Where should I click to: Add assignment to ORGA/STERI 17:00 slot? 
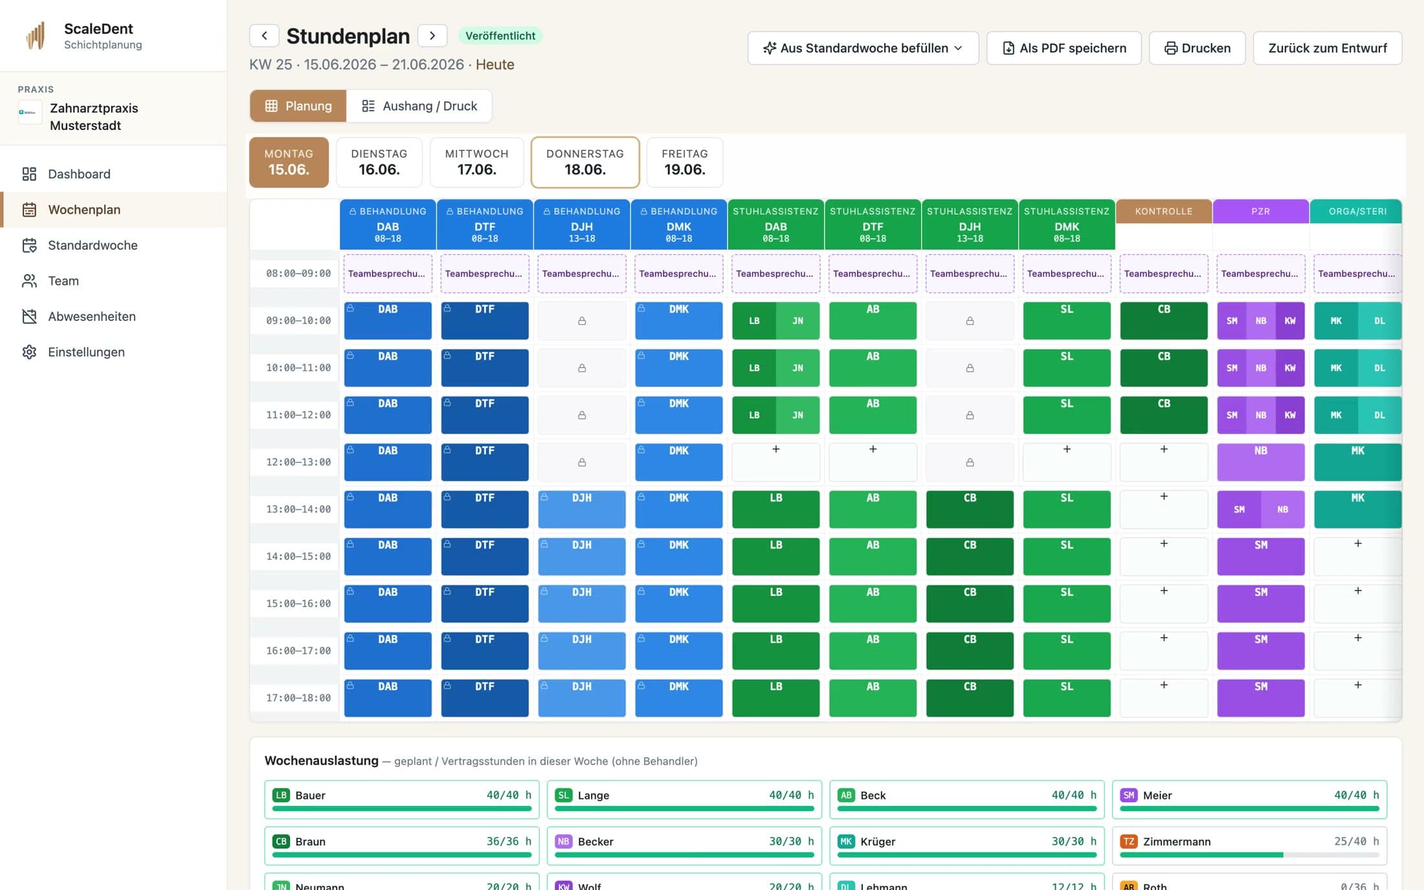[x=1357, y=699]
